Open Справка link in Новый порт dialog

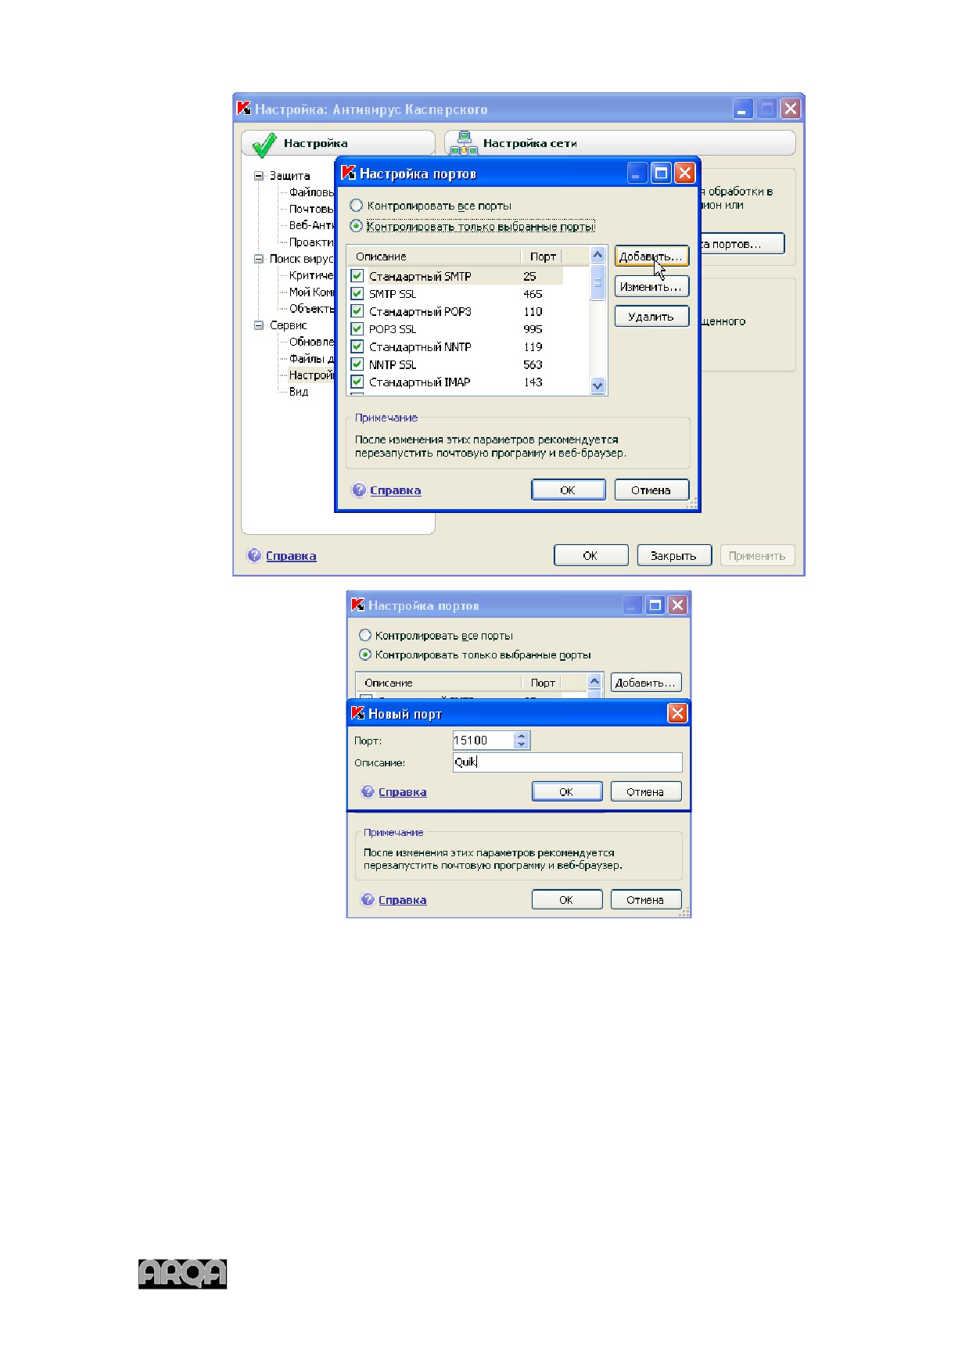(x=403, y=792)
